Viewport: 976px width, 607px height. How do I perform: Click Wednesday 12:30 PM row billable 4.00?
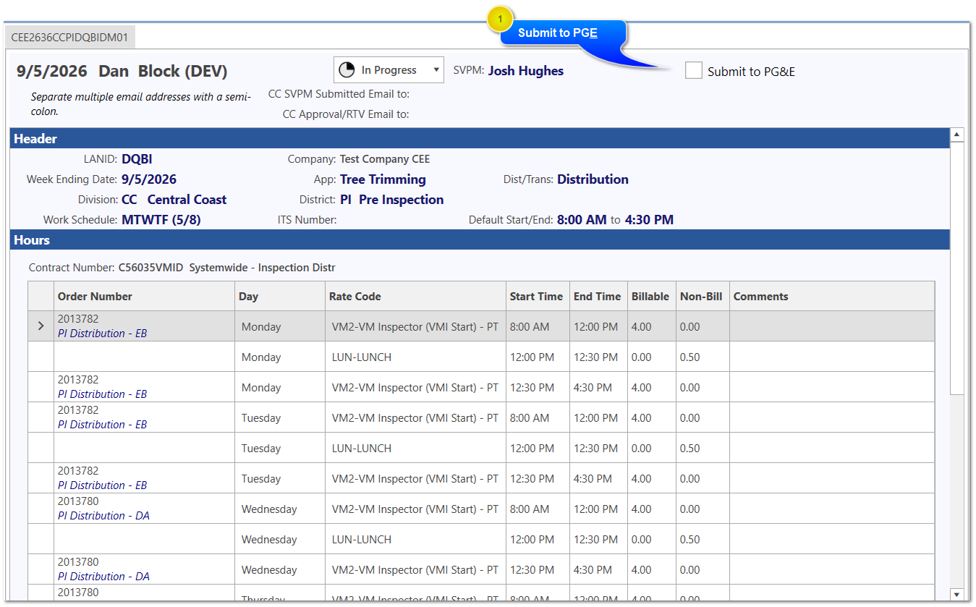pyautogui.click(x=641, y=570)
